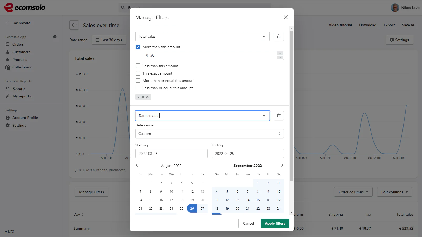Image resolution: width=422 pixels, height=237 pixels.
Task: Remove the '> 50' filter chip
Action: point(147,97)
